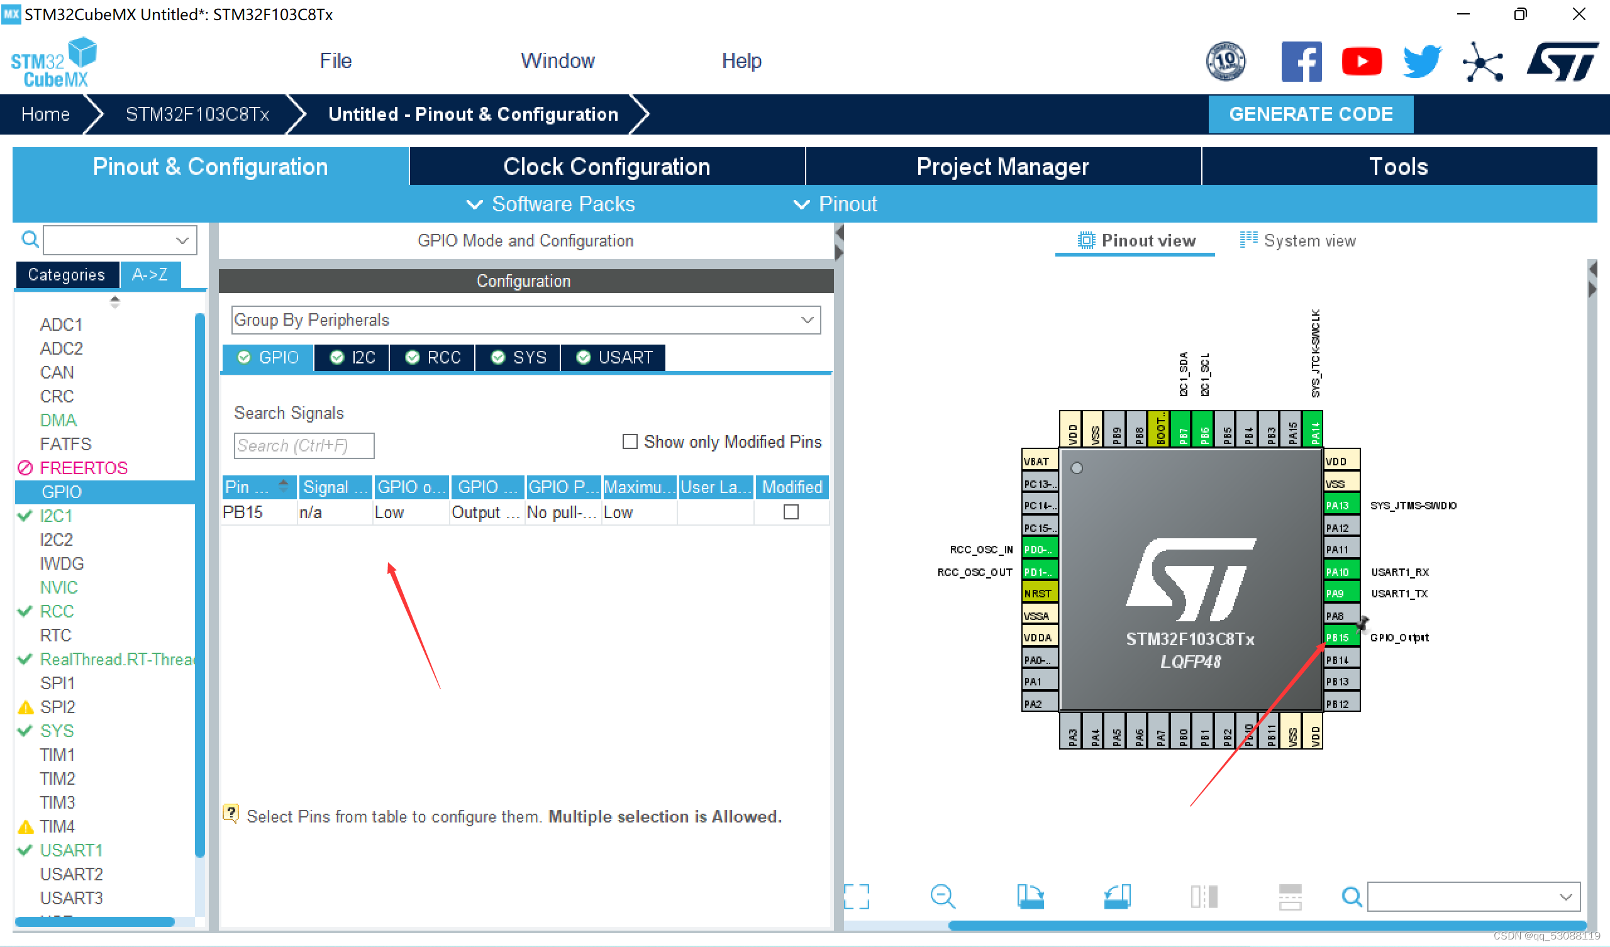This screenshot has height=947, width=1610.
Task: Click the STM32CubeMX logo
Action: (53, 62)
